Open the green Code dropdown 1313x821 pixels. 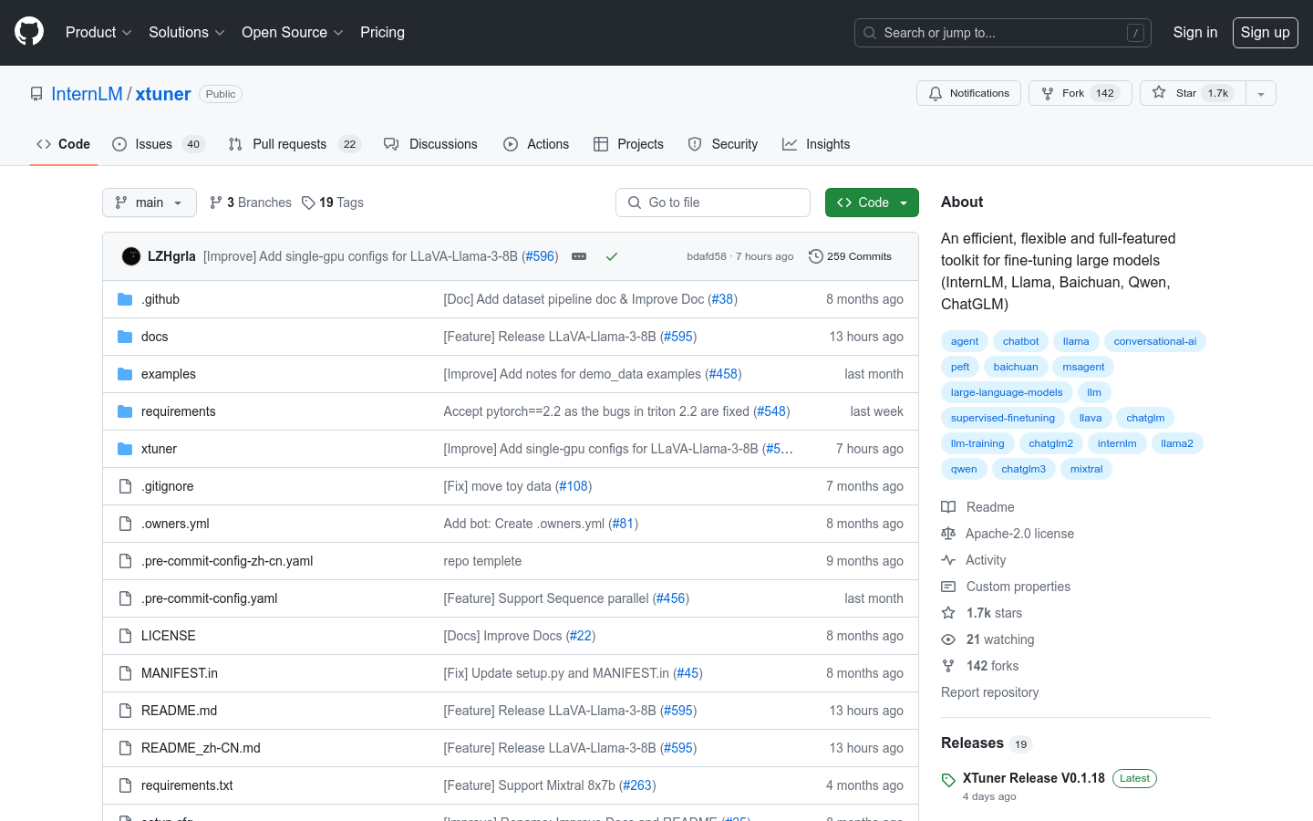(872, 203)
